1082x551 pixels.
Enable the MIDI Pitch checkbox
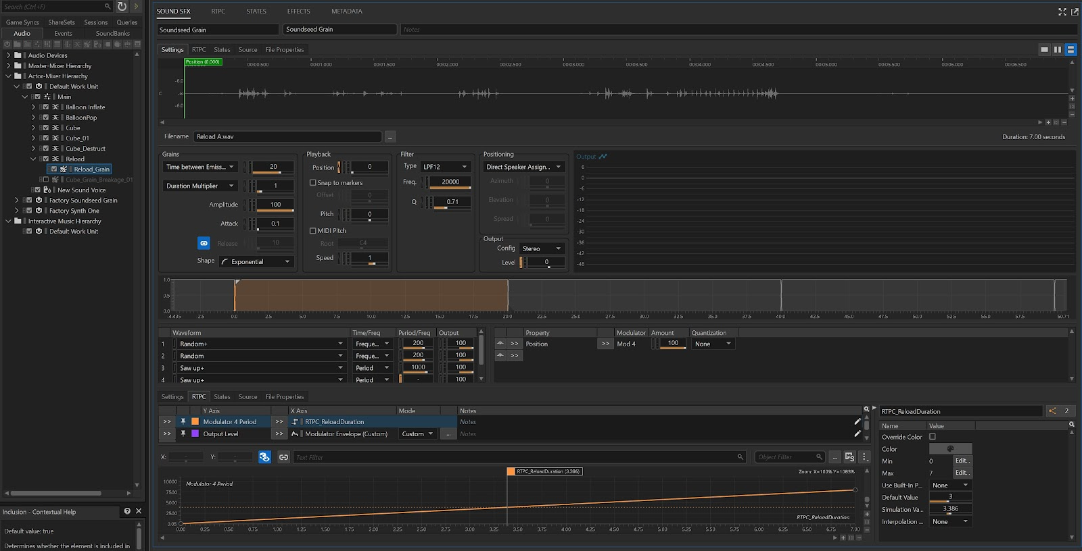[313, 231]
